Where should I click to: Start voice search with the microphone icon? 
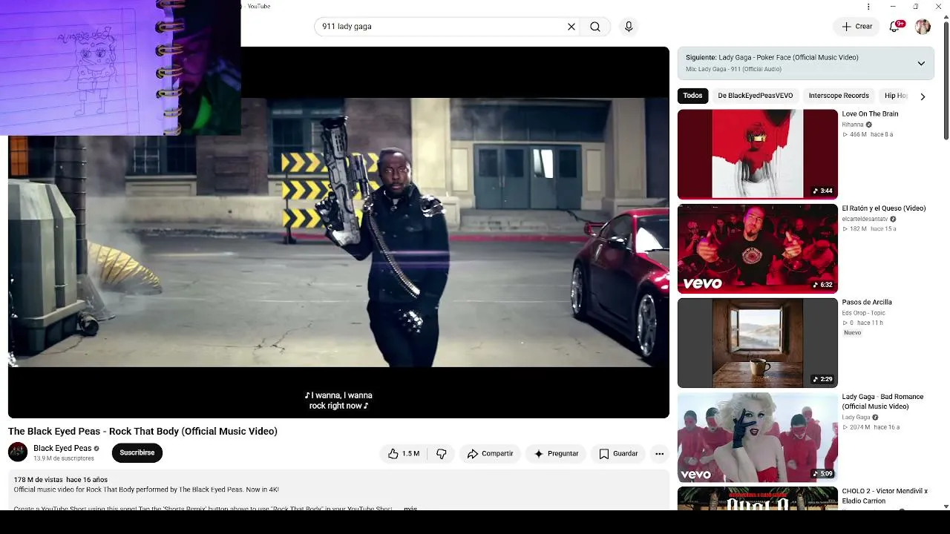pyautogui.click(x=629, y=27)
